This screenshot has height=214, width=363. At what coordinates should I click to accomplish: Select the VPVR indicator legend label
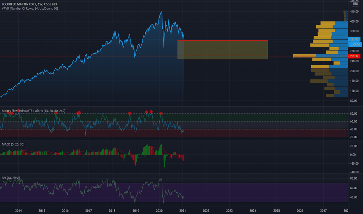click(30, 9)
